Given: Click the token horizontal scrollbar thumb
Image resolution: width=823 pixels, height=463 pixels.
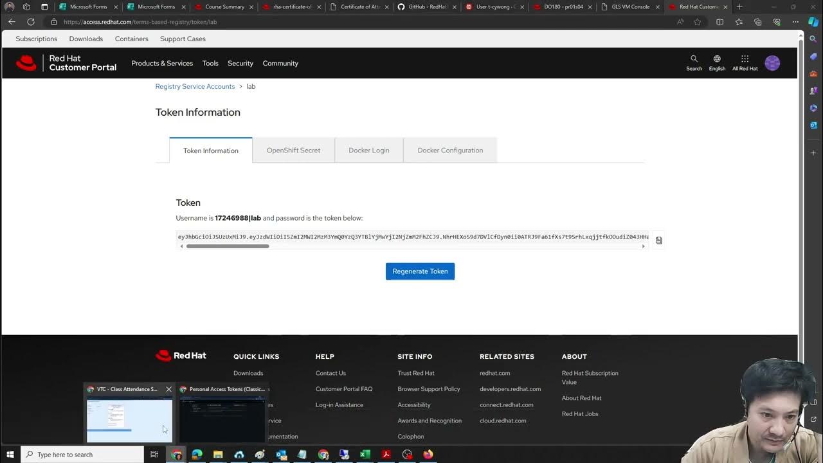Looking at the screenshot, I should 228,246.
